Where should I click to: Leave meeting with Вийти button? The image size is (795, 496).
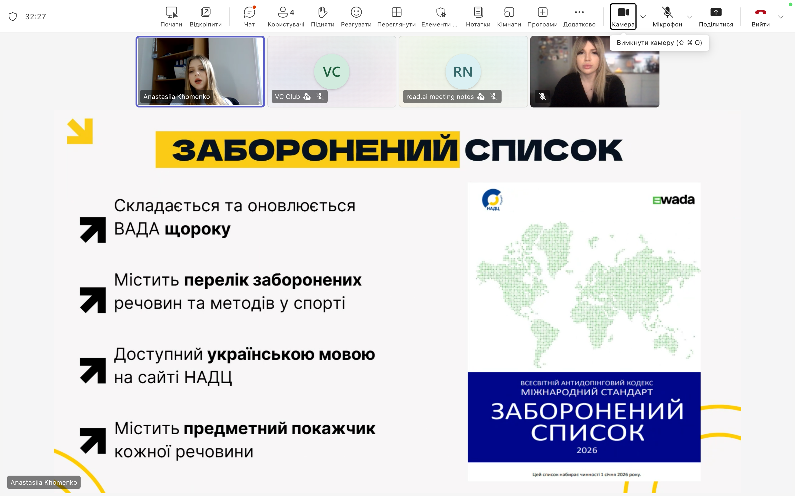pyautogui.click(x=760, y=16)
